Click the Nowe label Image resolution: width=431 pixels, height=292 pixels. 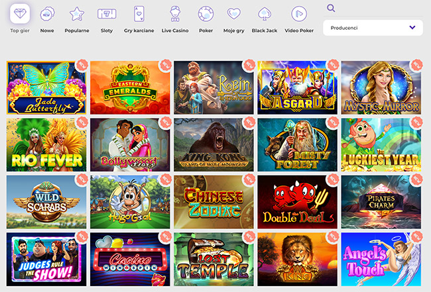pos(47,30)
